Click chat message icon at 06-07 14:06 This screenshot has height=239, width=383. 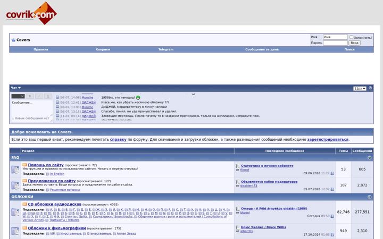[x=57, y=97]
